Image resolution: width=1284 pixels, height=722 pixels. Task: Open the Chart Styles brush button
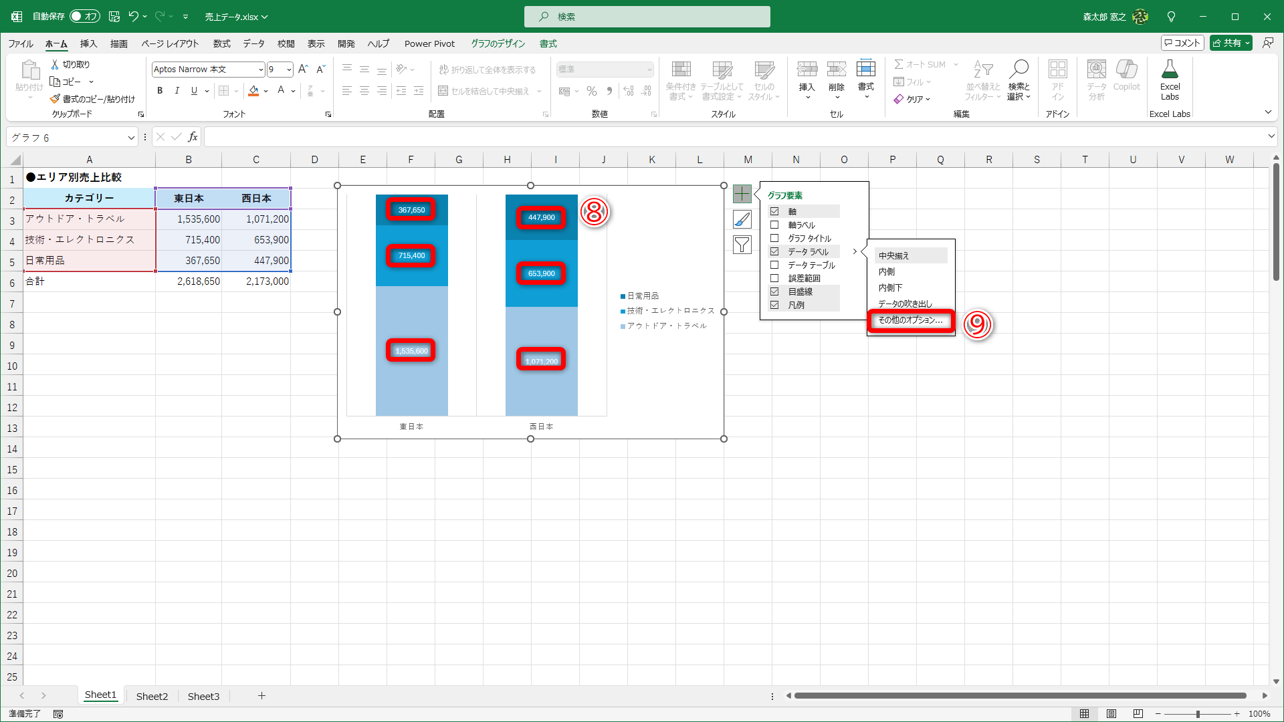(742, 219)
